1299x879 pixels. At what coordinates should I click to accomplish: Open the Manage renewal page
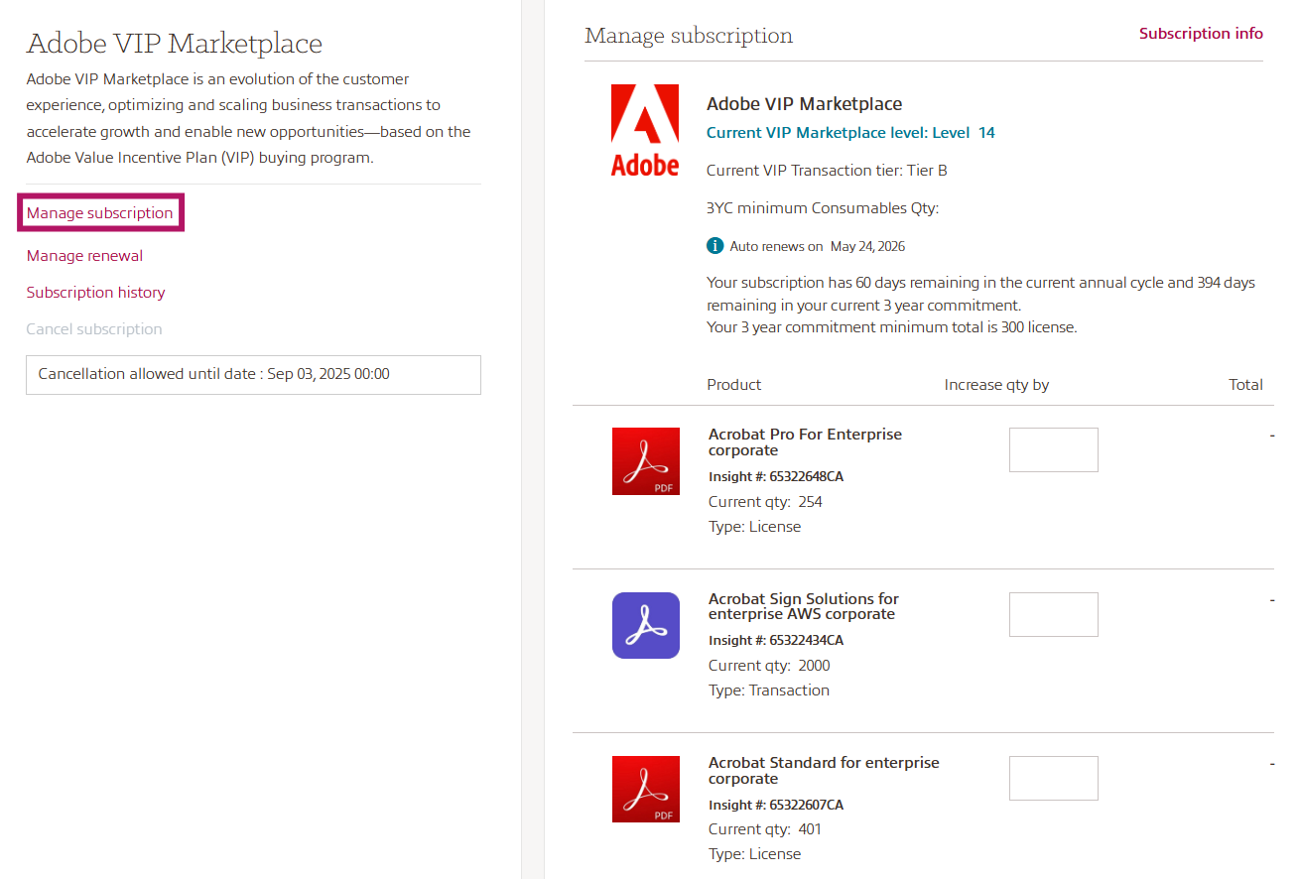coord(83,255)
